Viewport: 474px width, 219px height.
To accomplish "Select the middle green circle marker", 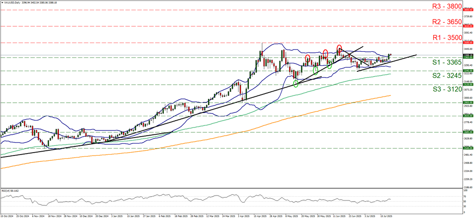I will 316,70.
